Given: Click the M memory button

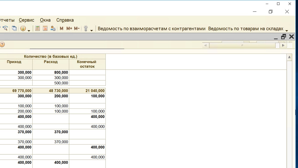Looking at the screenshot, I should [x=61, y=28].
